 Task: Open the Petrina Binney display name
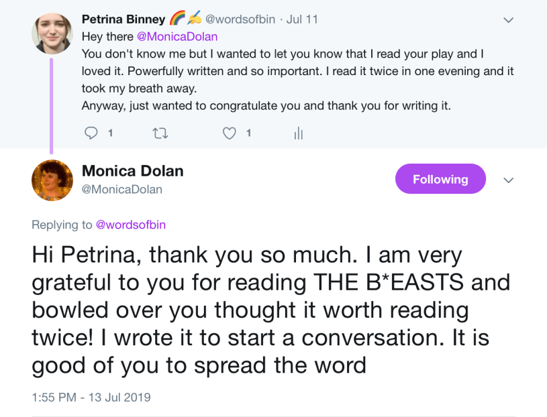click(123, 19)
